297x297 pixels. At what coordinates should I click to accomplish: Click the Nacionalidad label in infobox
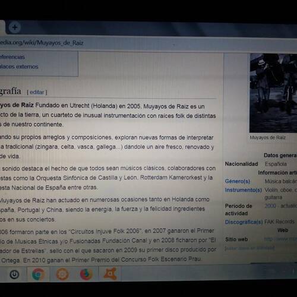(241, 164)
